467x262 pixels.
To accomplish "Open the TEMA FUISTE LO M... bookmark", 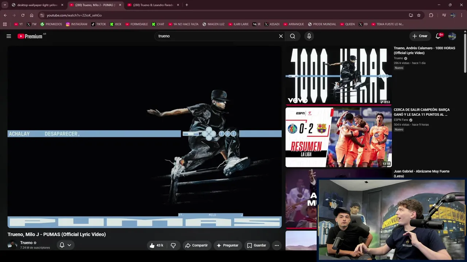I will [x=387, y=24].
